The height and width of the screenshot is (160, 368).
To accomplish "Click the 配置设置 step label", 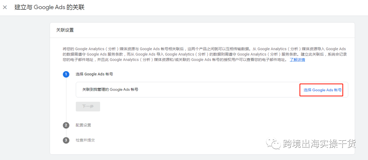I will point(83,125).
